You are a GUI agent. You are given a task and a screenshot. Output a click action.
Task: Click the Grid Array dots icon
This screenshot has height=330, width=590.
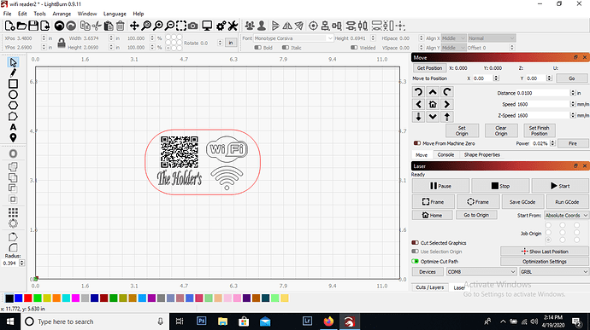[13, 213]
